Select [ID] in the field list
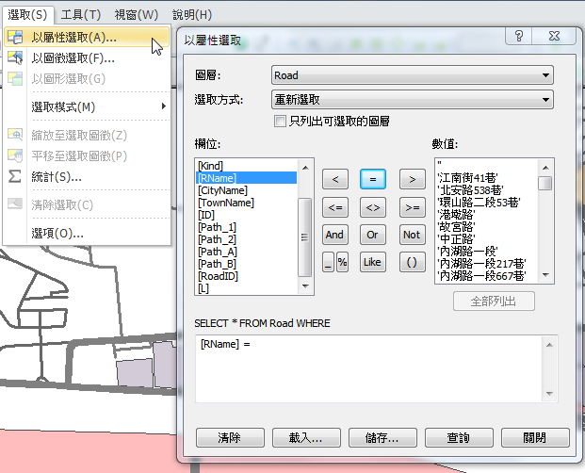 click(246, 215)
